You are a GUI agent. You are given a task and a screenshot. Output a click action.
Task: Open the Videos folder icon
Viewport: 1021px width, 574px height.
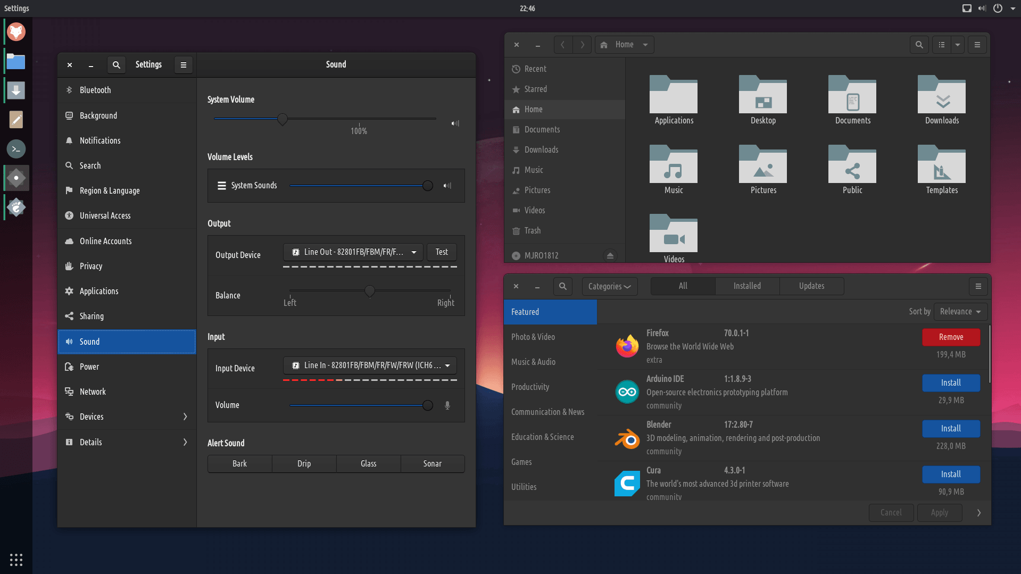(x=674, y=235)
